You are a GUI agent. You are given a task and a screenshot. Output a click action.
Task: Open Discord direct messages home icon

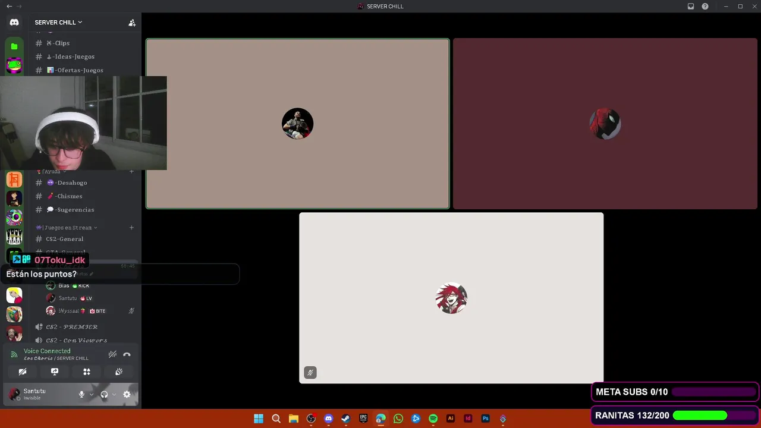pos(14,23)
